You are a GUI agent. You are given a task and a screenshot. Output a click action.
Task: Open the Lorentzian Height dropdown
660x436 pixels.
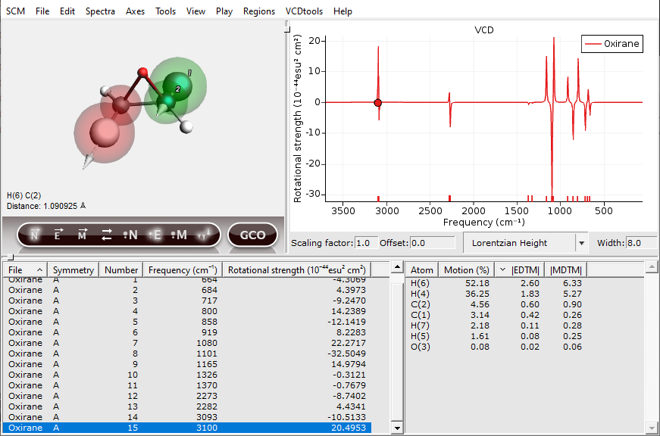coord(581,243)
